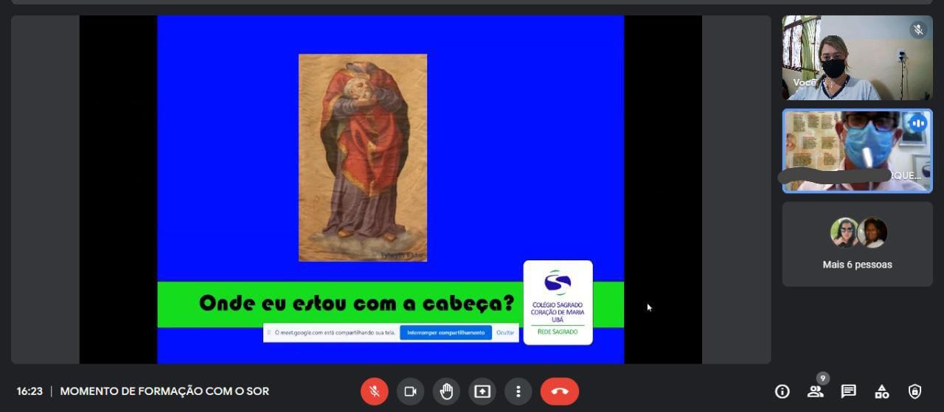Click the muted mic indicator on Você tile
The width and height of the screenshot is (944, 412).
(918, 29)
